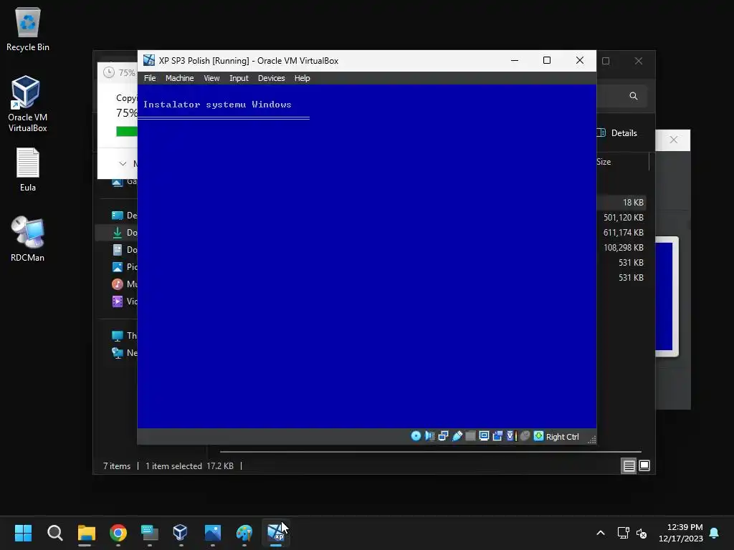Click the USB devices indicator in VirtualBox status bar
Screen dimensions: 734x550
(x=457, y=436)
